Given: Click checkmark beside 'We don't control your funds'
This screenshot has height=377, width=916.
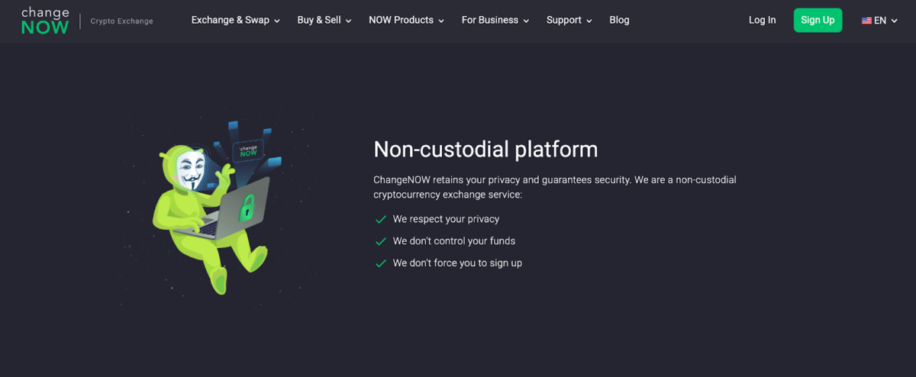Looking at the screenshot, I should coord(380,241).
